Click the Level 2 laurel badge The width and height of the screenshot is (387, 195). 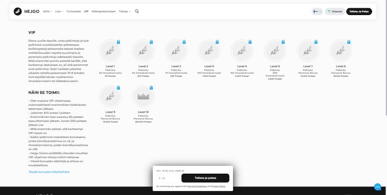[143, 51]
